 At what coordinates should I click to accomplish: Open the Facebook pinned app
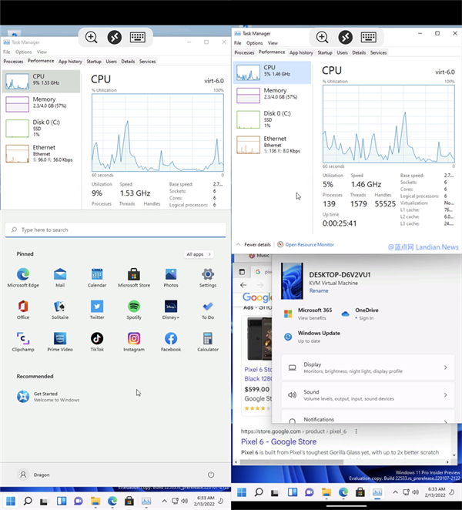[171, 342]
